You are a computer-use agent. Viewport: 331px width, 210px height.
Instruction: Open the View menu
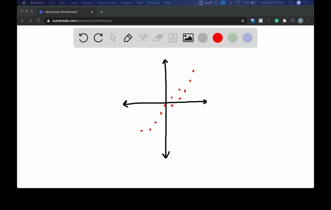click(x=73, y=3)
